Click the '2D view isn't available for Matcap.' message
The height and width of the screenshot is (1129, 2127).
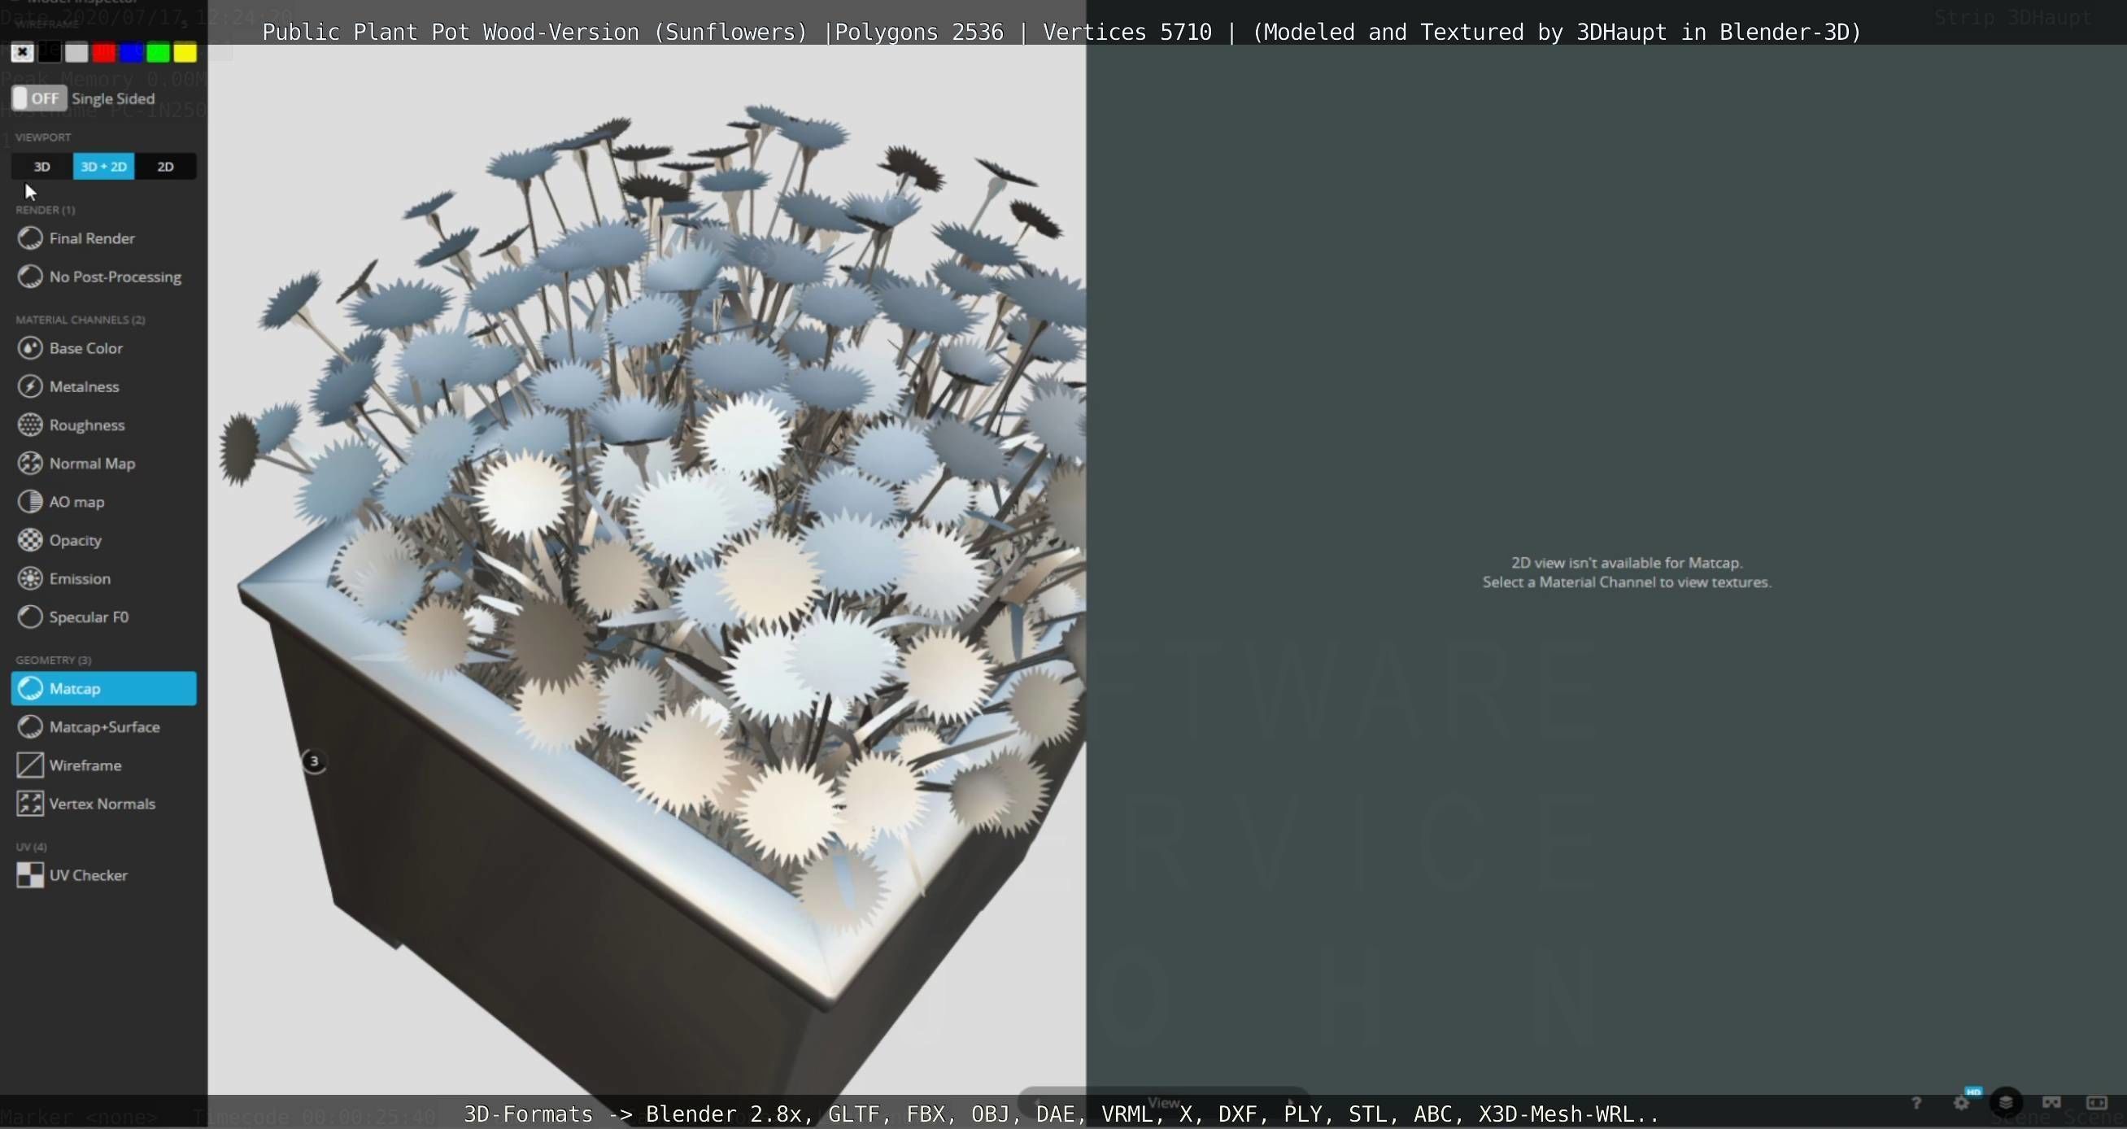coord(1627,562)
